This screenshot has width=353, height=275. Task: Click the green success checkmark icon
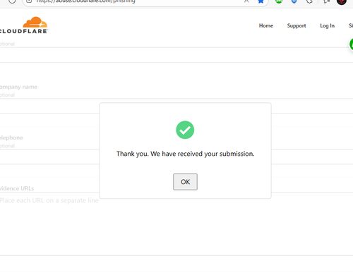[x=185, y=130]
